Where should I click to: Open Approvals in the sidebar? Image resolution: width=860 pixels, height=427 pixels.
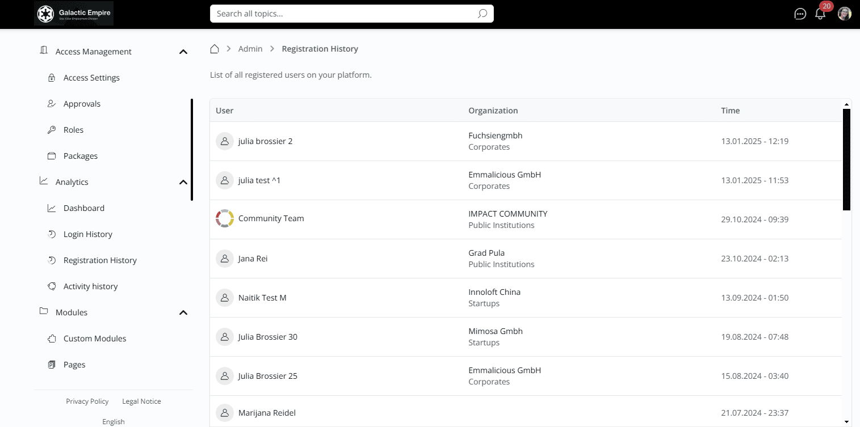[x=82, y=104]
